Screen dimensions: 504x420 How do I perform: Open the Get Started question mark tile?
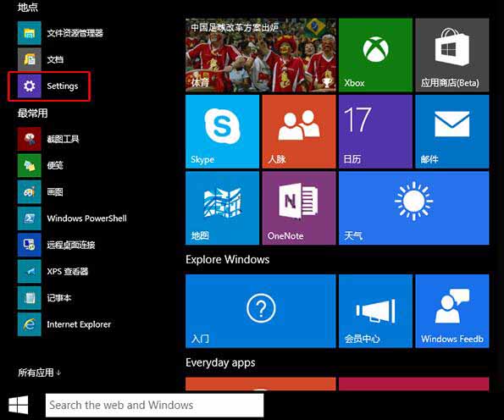pyautogui.click(x=261, y=311)
